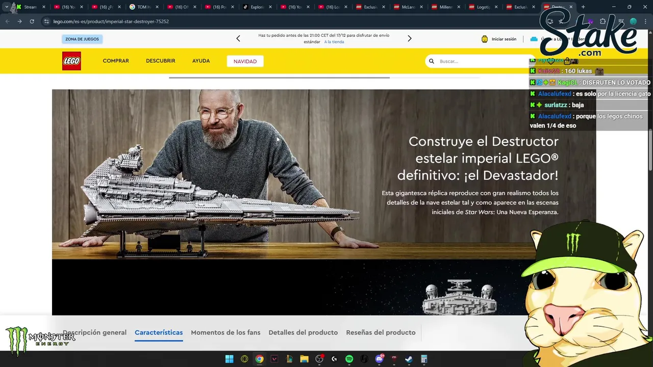This screenshot has height=367, width=653.
Task: Click chat username KagiCL
Action: click(567, 83)
